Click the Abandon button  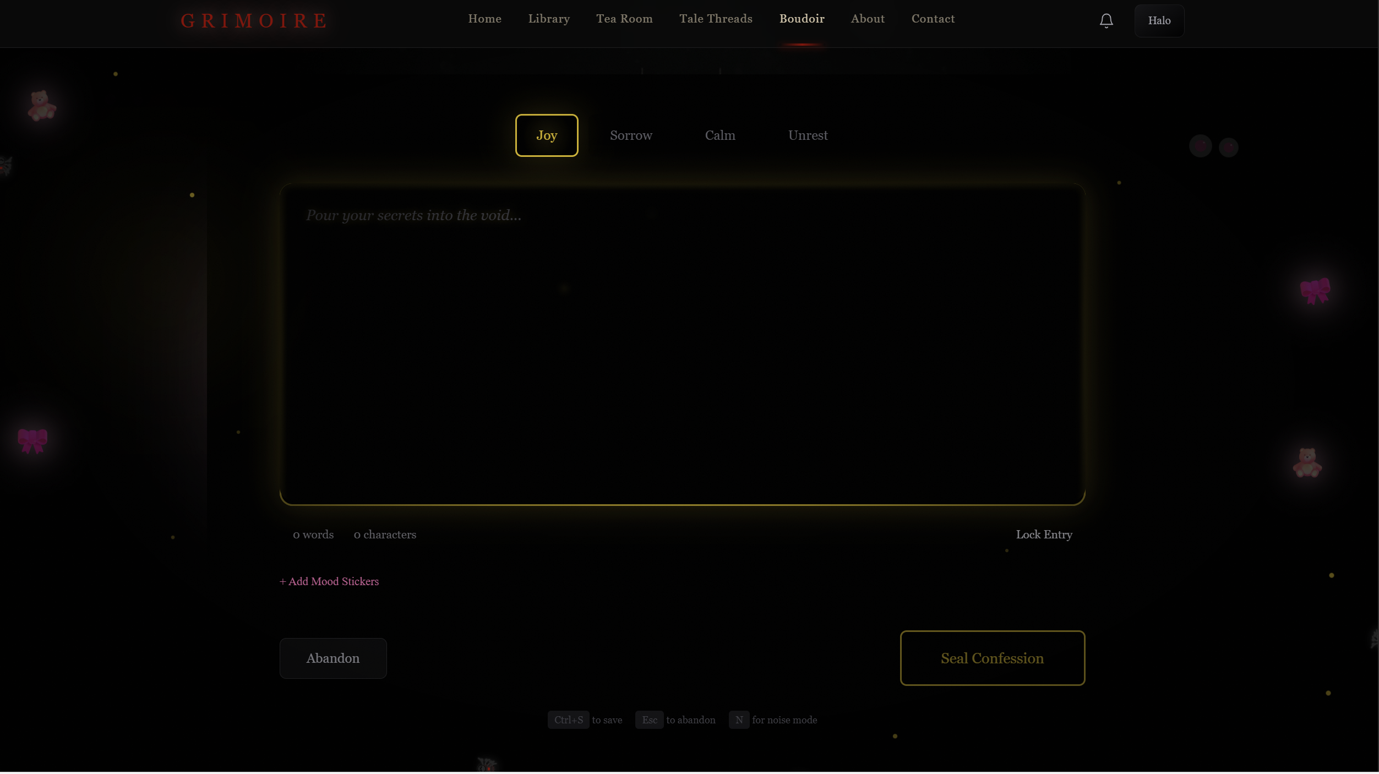[x=333, y=658]
